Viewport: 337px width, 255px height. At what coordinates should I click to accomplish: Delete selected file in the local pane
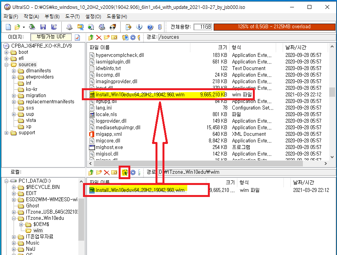pos(107,173)
